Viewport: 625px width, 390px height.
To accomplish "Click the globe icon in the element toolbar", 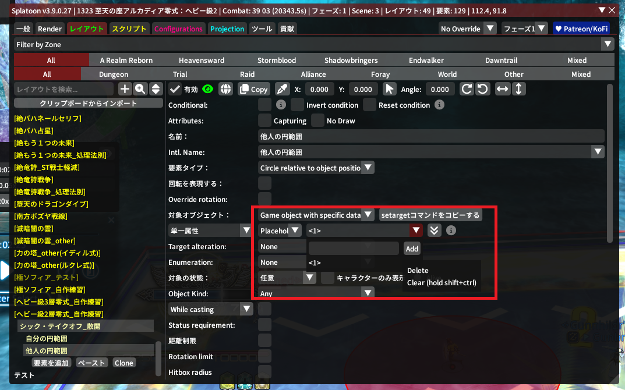I will [x=226, y=89].
